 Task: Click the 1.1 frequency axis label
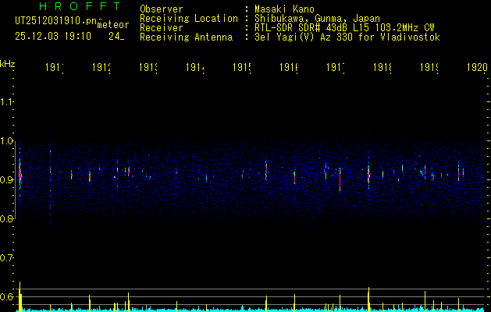(x=6, y=102)
